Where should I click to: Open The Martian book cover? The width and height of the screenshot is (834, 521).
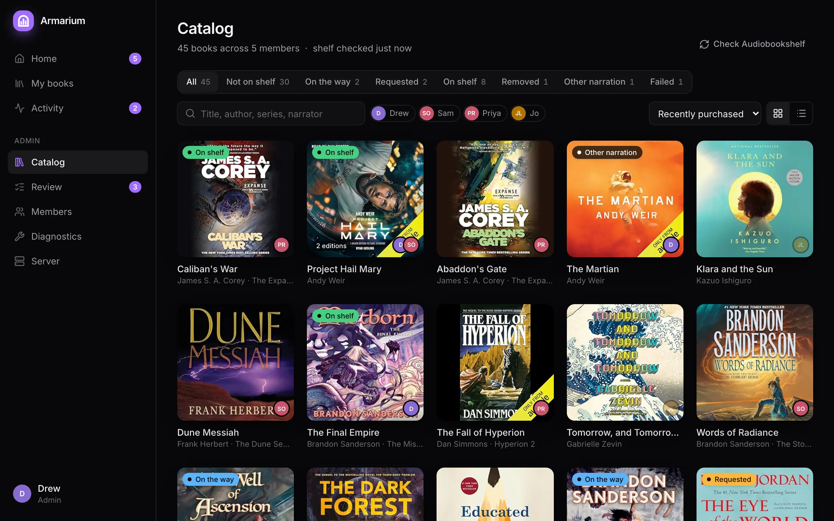coord(625,199)
